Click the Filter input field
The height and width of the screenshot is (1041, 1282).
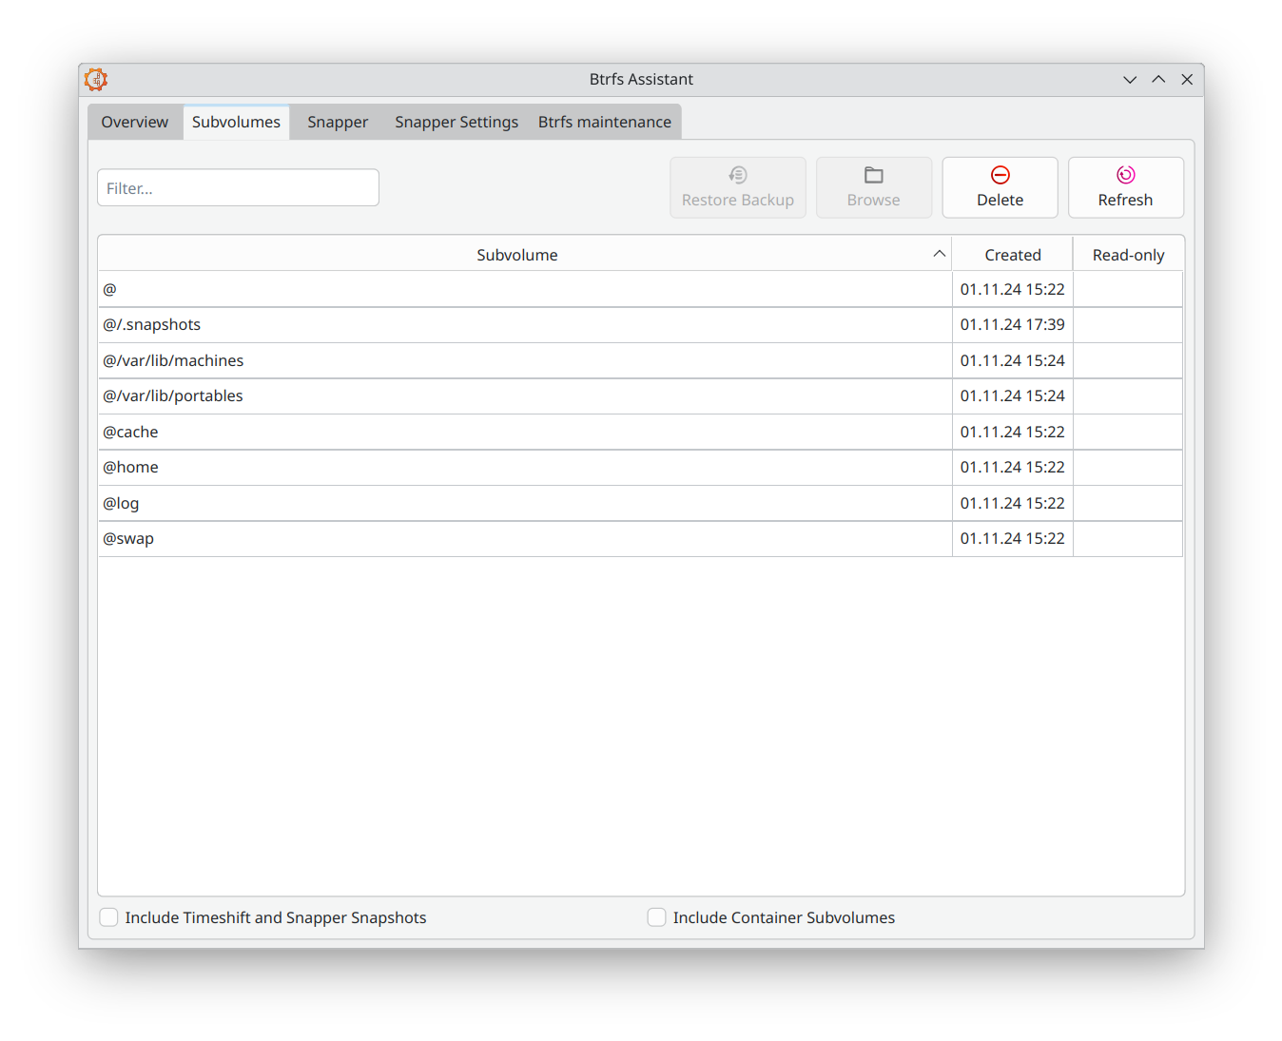click(x=238, y=187)
